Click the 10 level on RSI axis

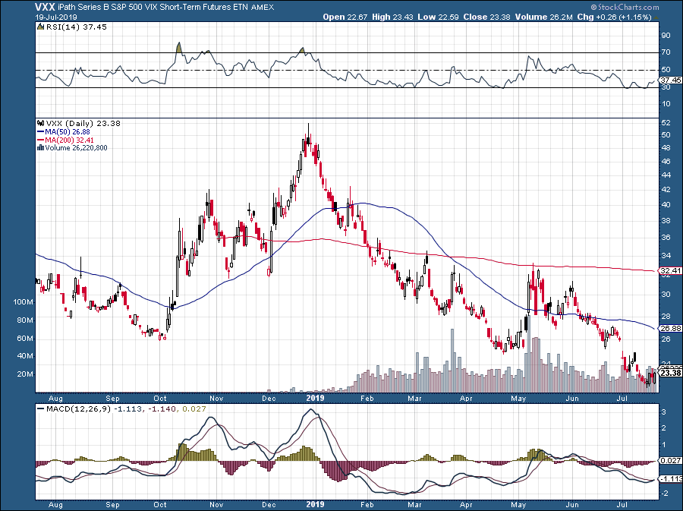pos(666,104)
